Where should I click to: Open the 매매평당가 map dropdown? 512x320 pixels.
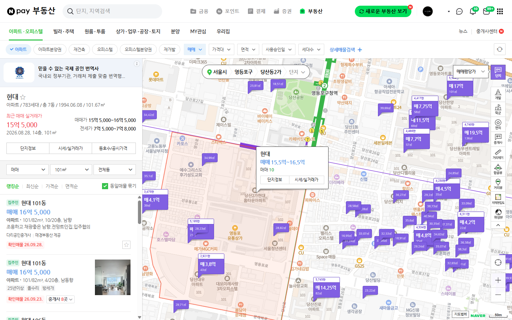tap(471, 71)
